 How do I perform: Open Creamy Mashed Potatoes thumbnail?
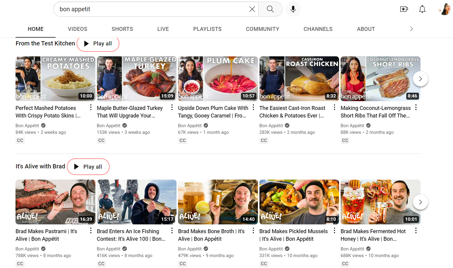pyautogui.click(x=55, y=79)
